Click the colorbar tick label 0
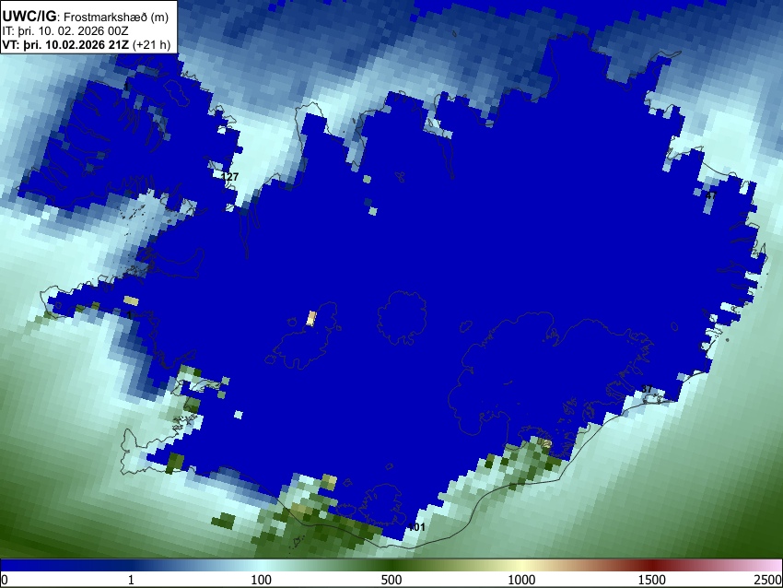 [x=5, y=580]
